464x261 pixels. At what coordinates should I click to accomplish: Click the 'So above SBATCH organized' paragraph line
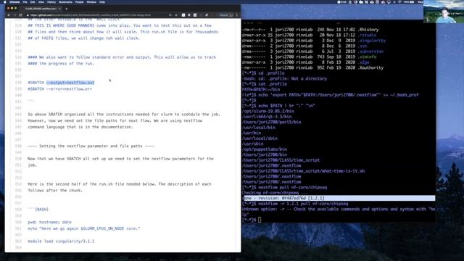click(x=124, y=115)
